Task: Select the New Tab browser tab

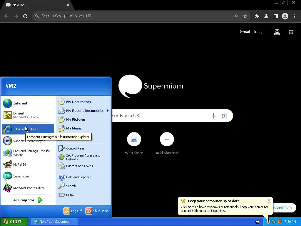Action: click(x=37, y=5)
